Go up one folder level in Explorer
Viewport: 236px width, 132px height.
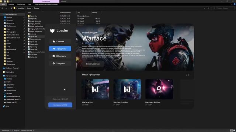pos(11,8)
